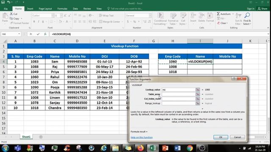
Task: Open Firefox from the taskbar
Action: pos(141,148)
